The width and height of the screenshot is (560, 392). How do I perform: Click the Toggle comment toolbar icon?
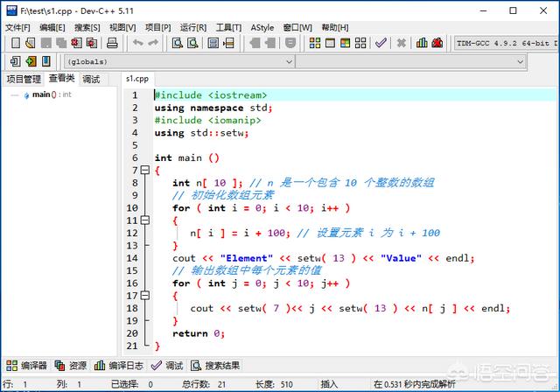point(290,43)
